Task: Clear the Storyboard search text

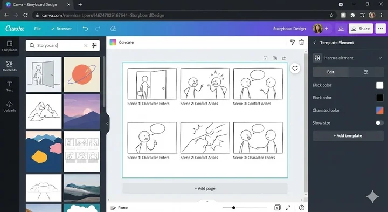Action: tap(86, 45)
